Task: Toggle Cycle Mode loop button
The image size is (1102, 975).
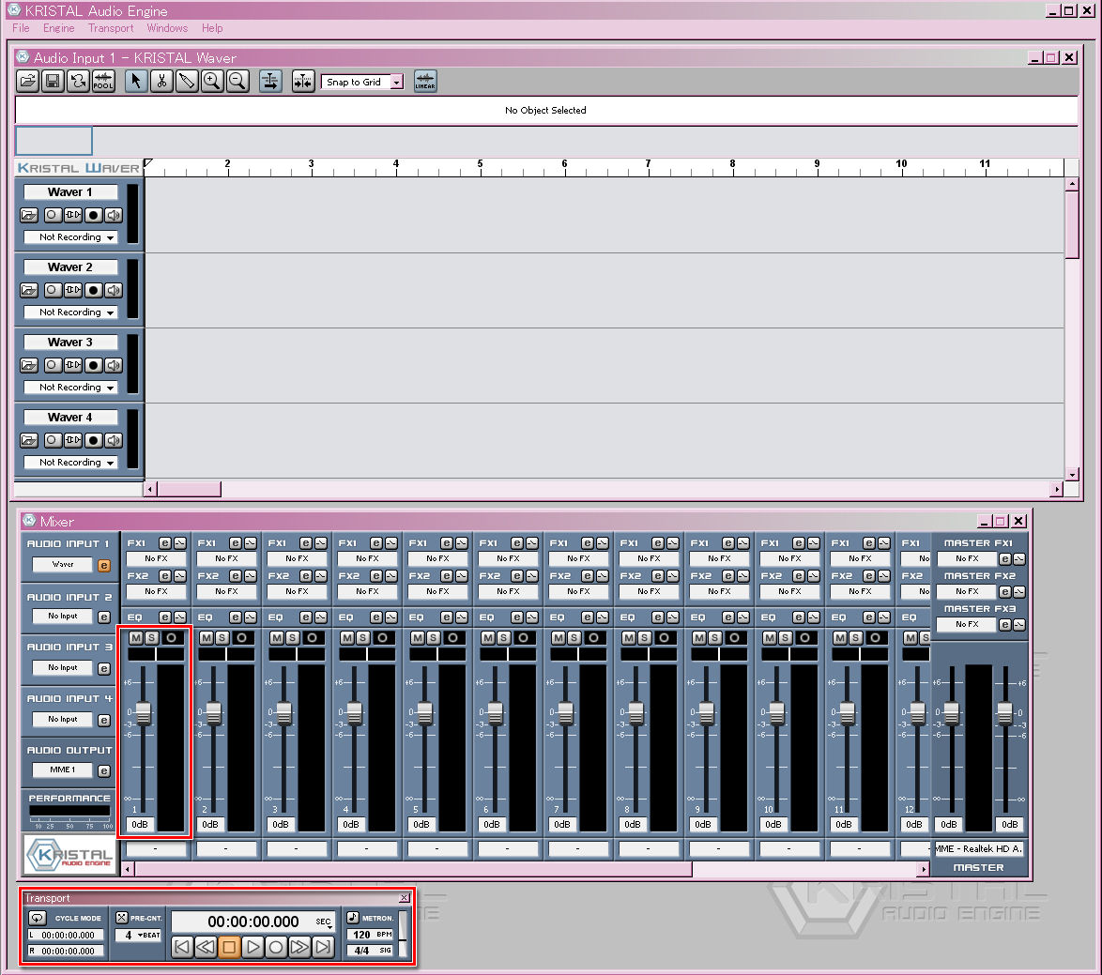Action: point(38,918)
